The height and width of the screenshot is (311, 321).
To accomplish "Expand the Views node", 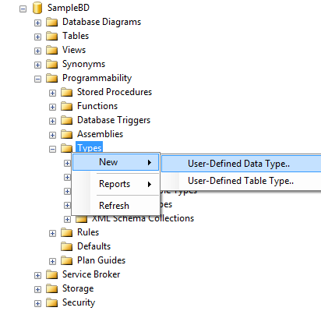I will (x=37, y=51).
